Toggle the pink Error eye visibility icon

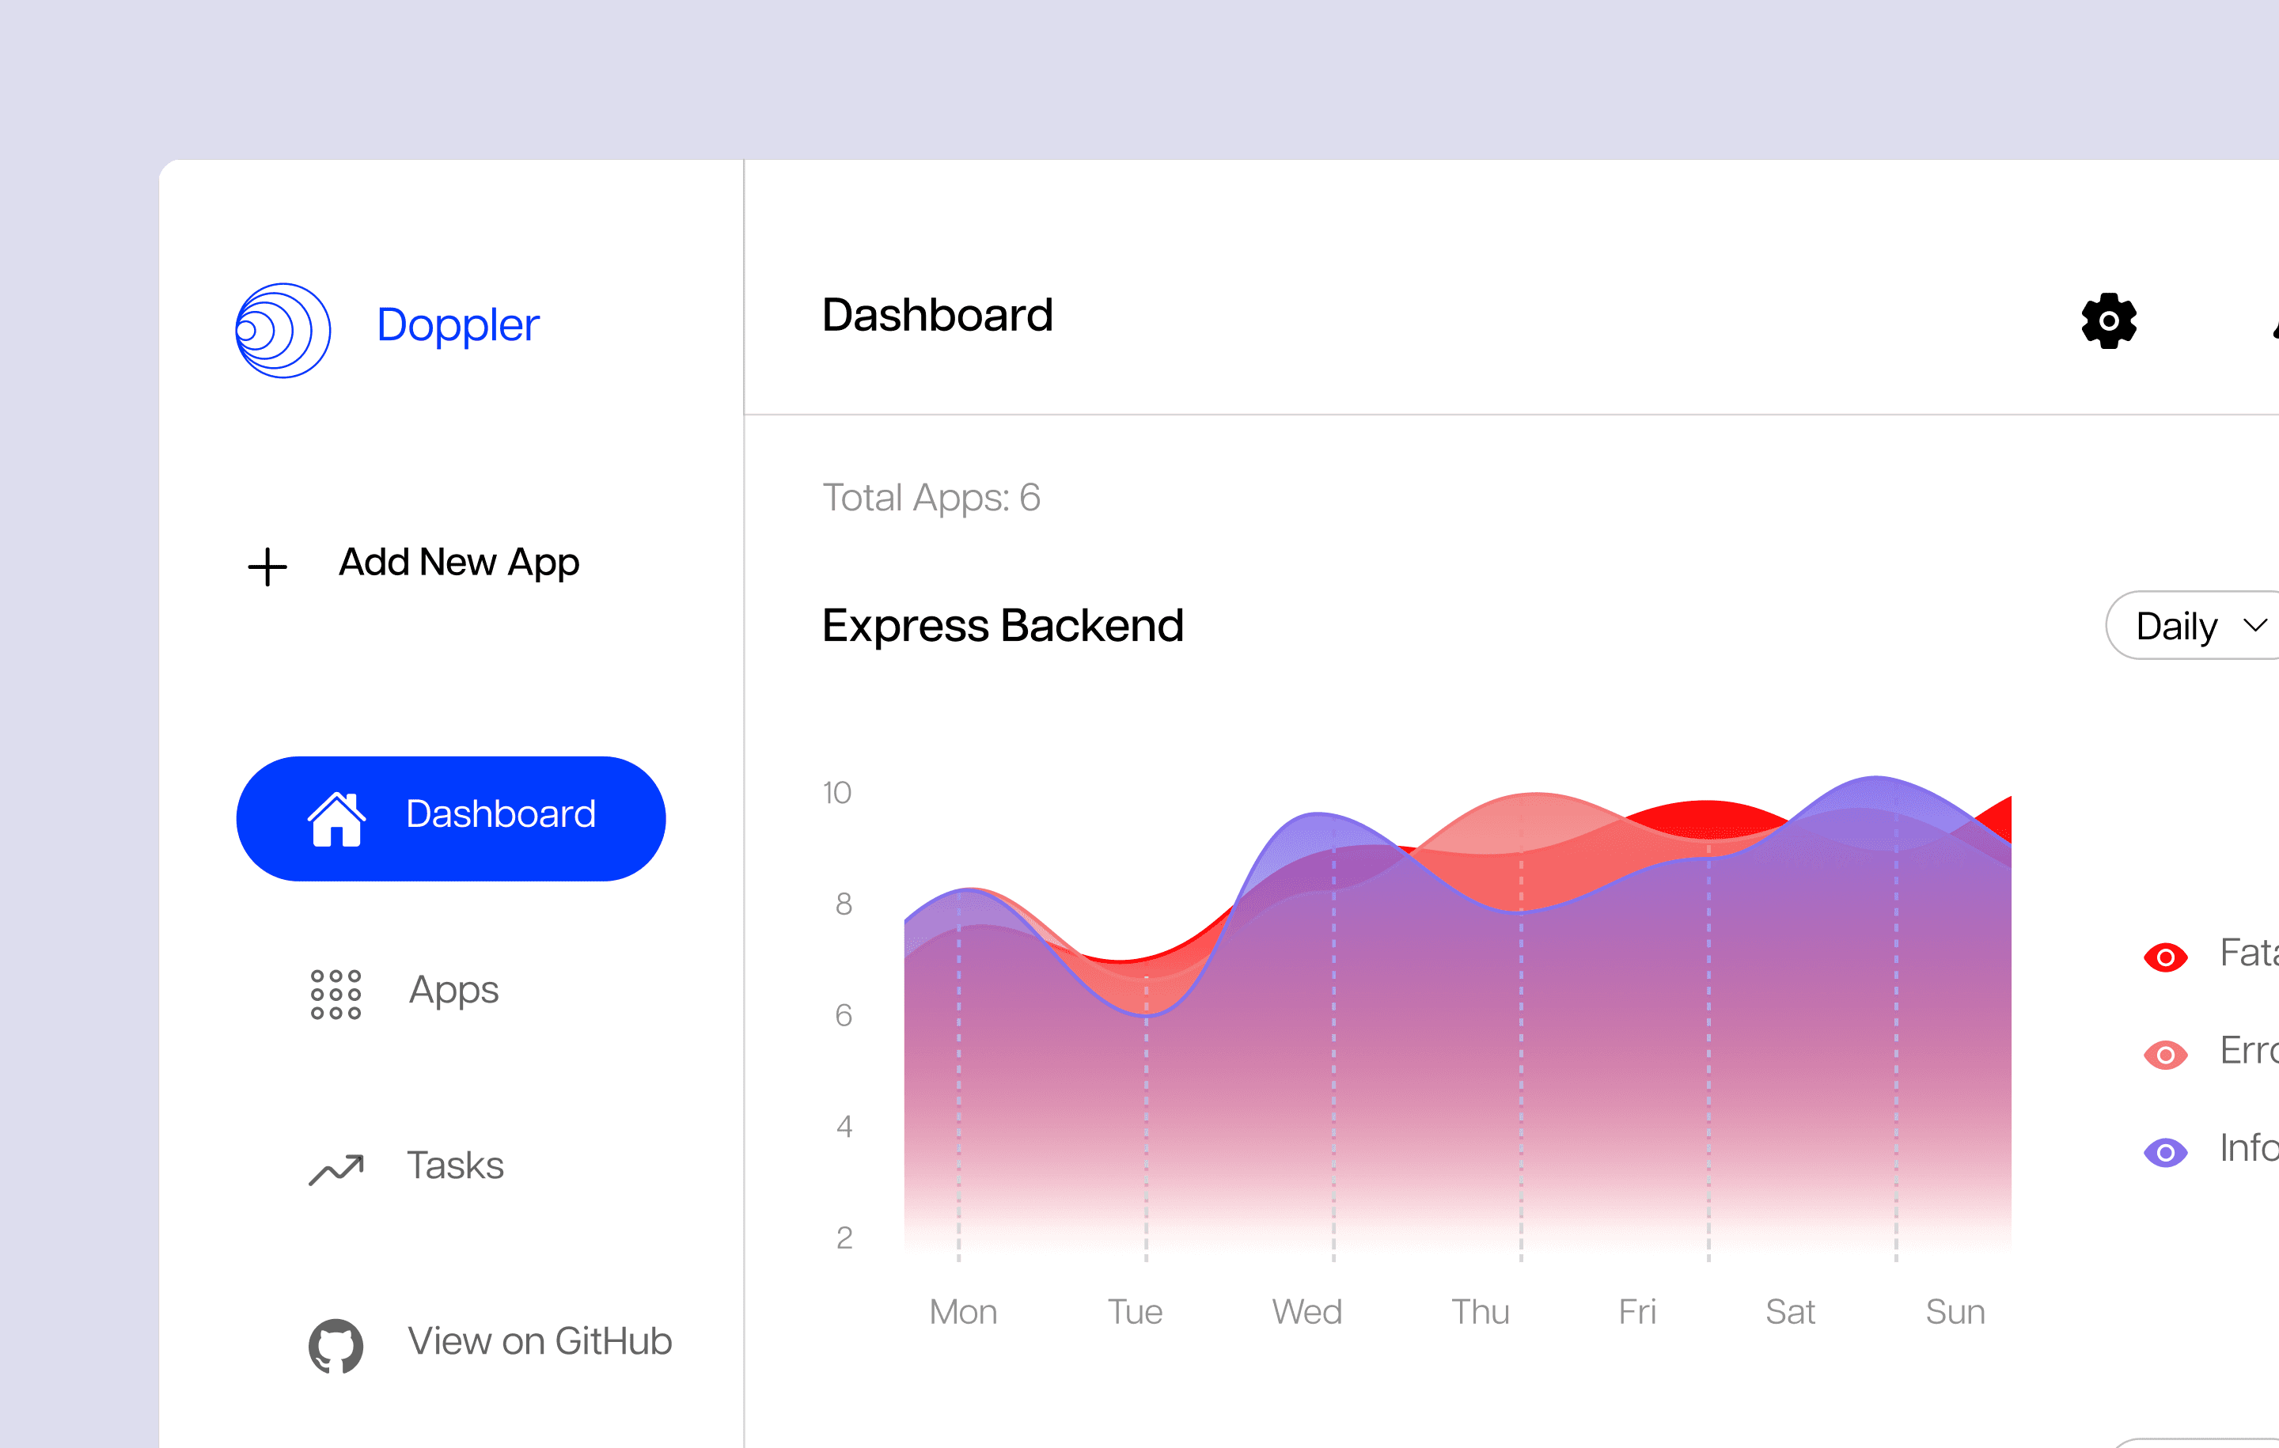point(2165,1054)
